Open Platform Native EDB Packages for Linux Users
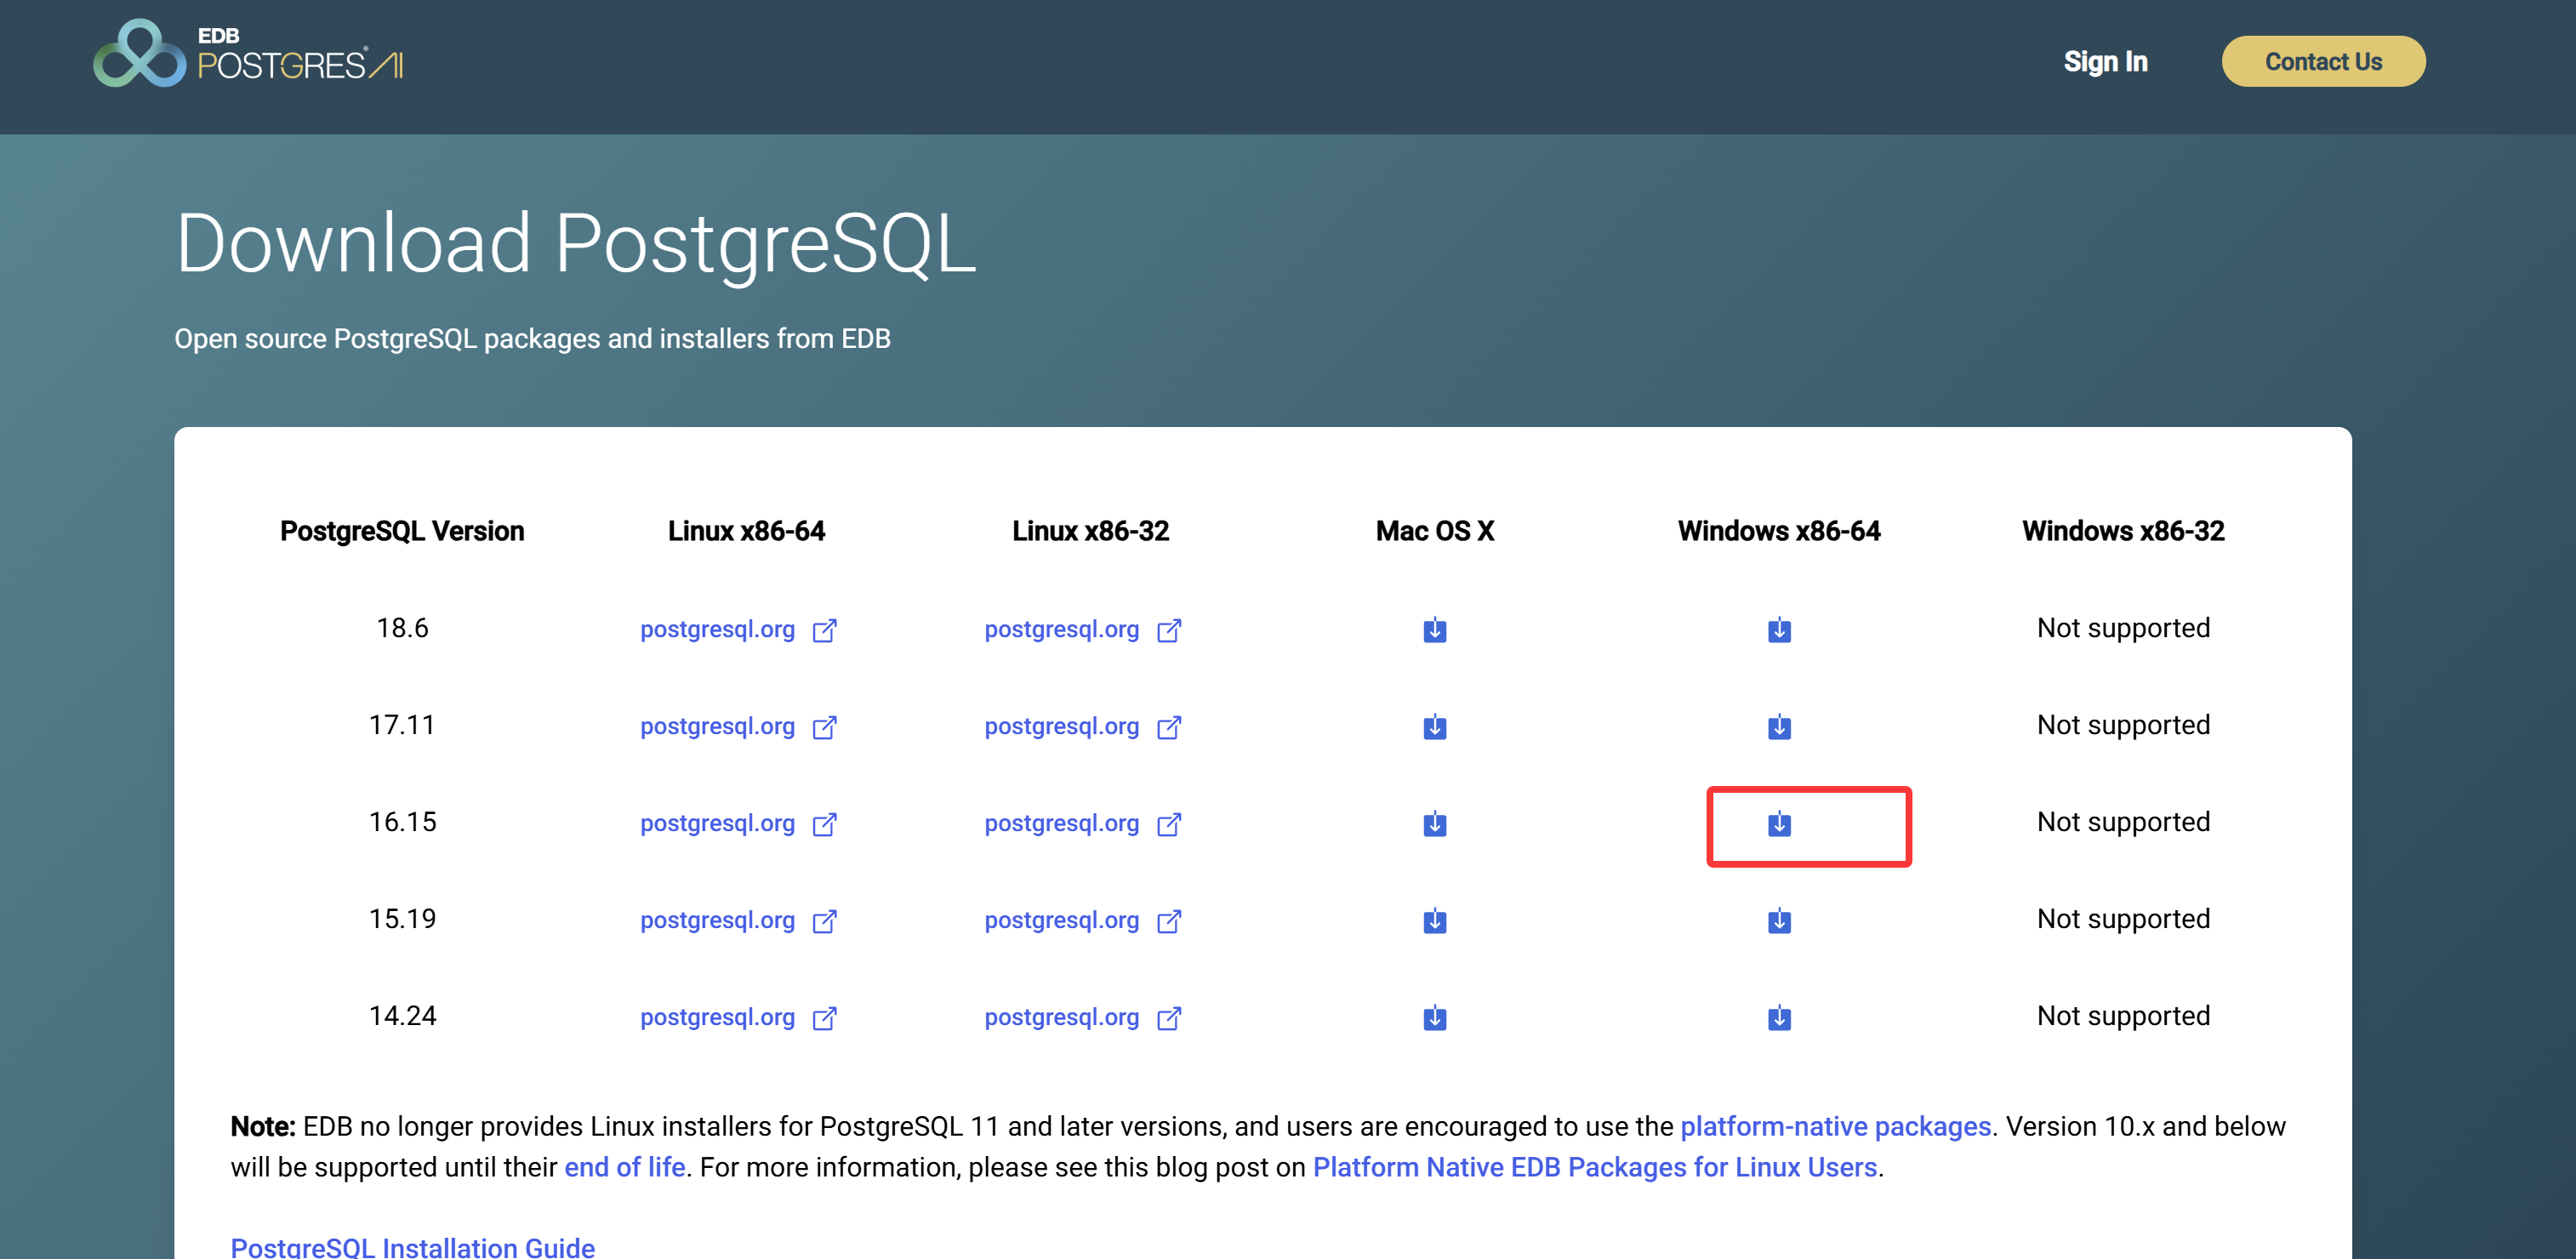2576x1259 pixels. coord(1594,1168)
